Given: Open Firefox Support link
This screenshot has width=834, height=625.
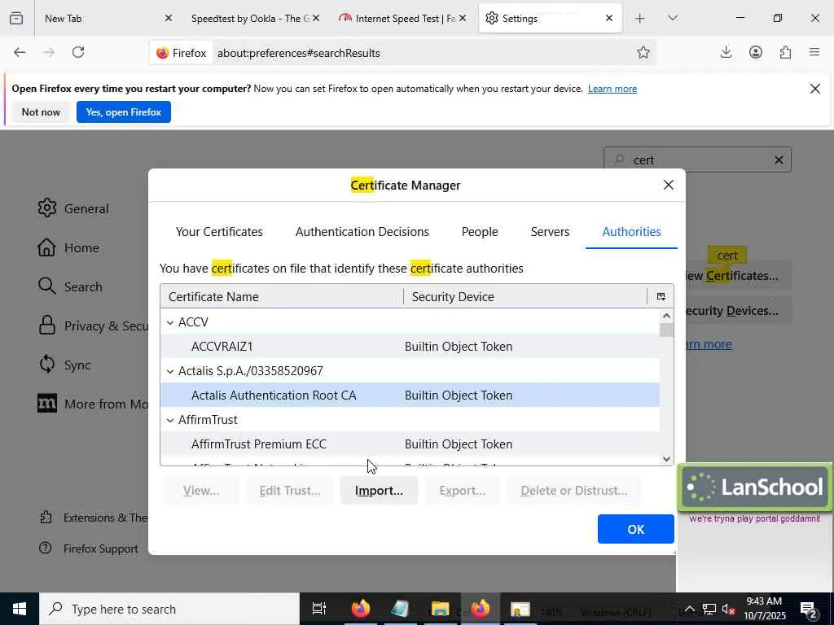Looking at the screenshot, I should 89,549.
